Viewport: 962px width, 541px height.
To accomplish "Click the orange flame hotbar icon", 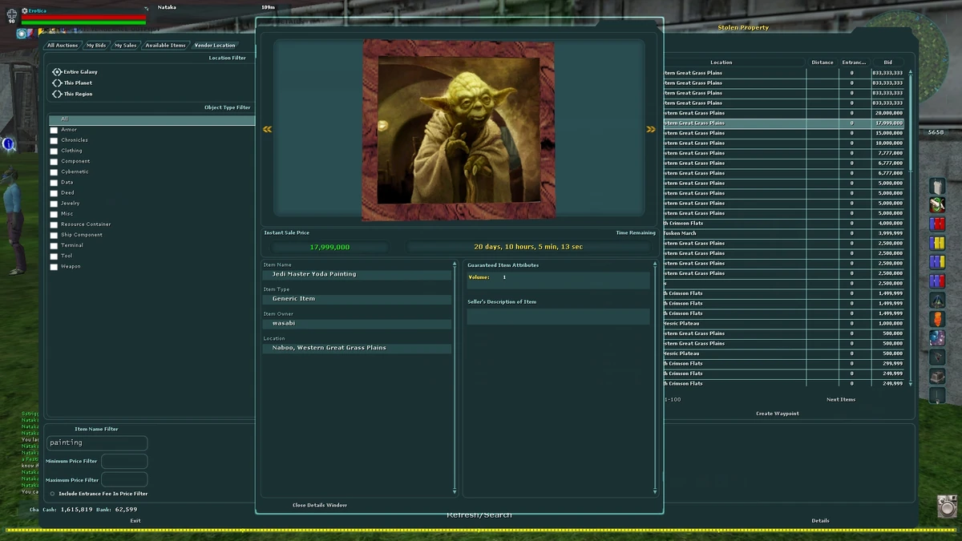I will click(x=936, y=321).
